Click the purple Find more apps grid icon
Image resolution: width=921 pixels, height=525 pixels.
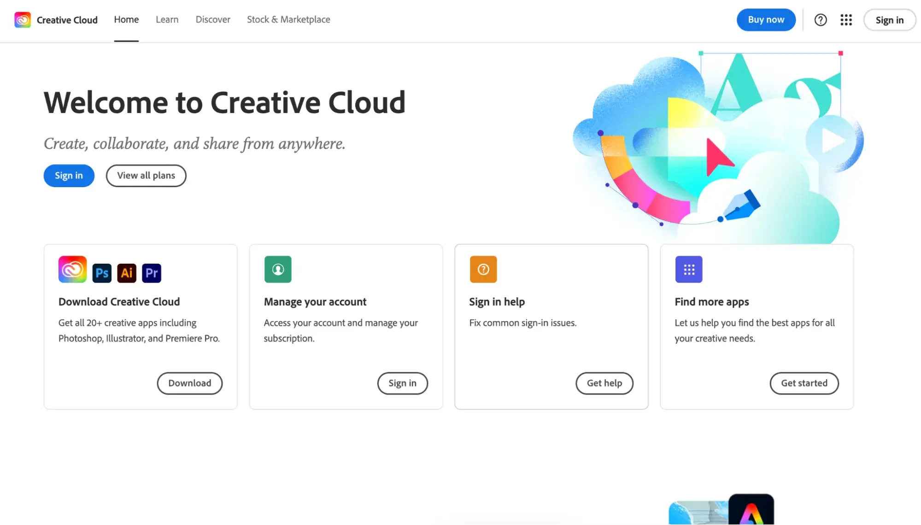689,269
